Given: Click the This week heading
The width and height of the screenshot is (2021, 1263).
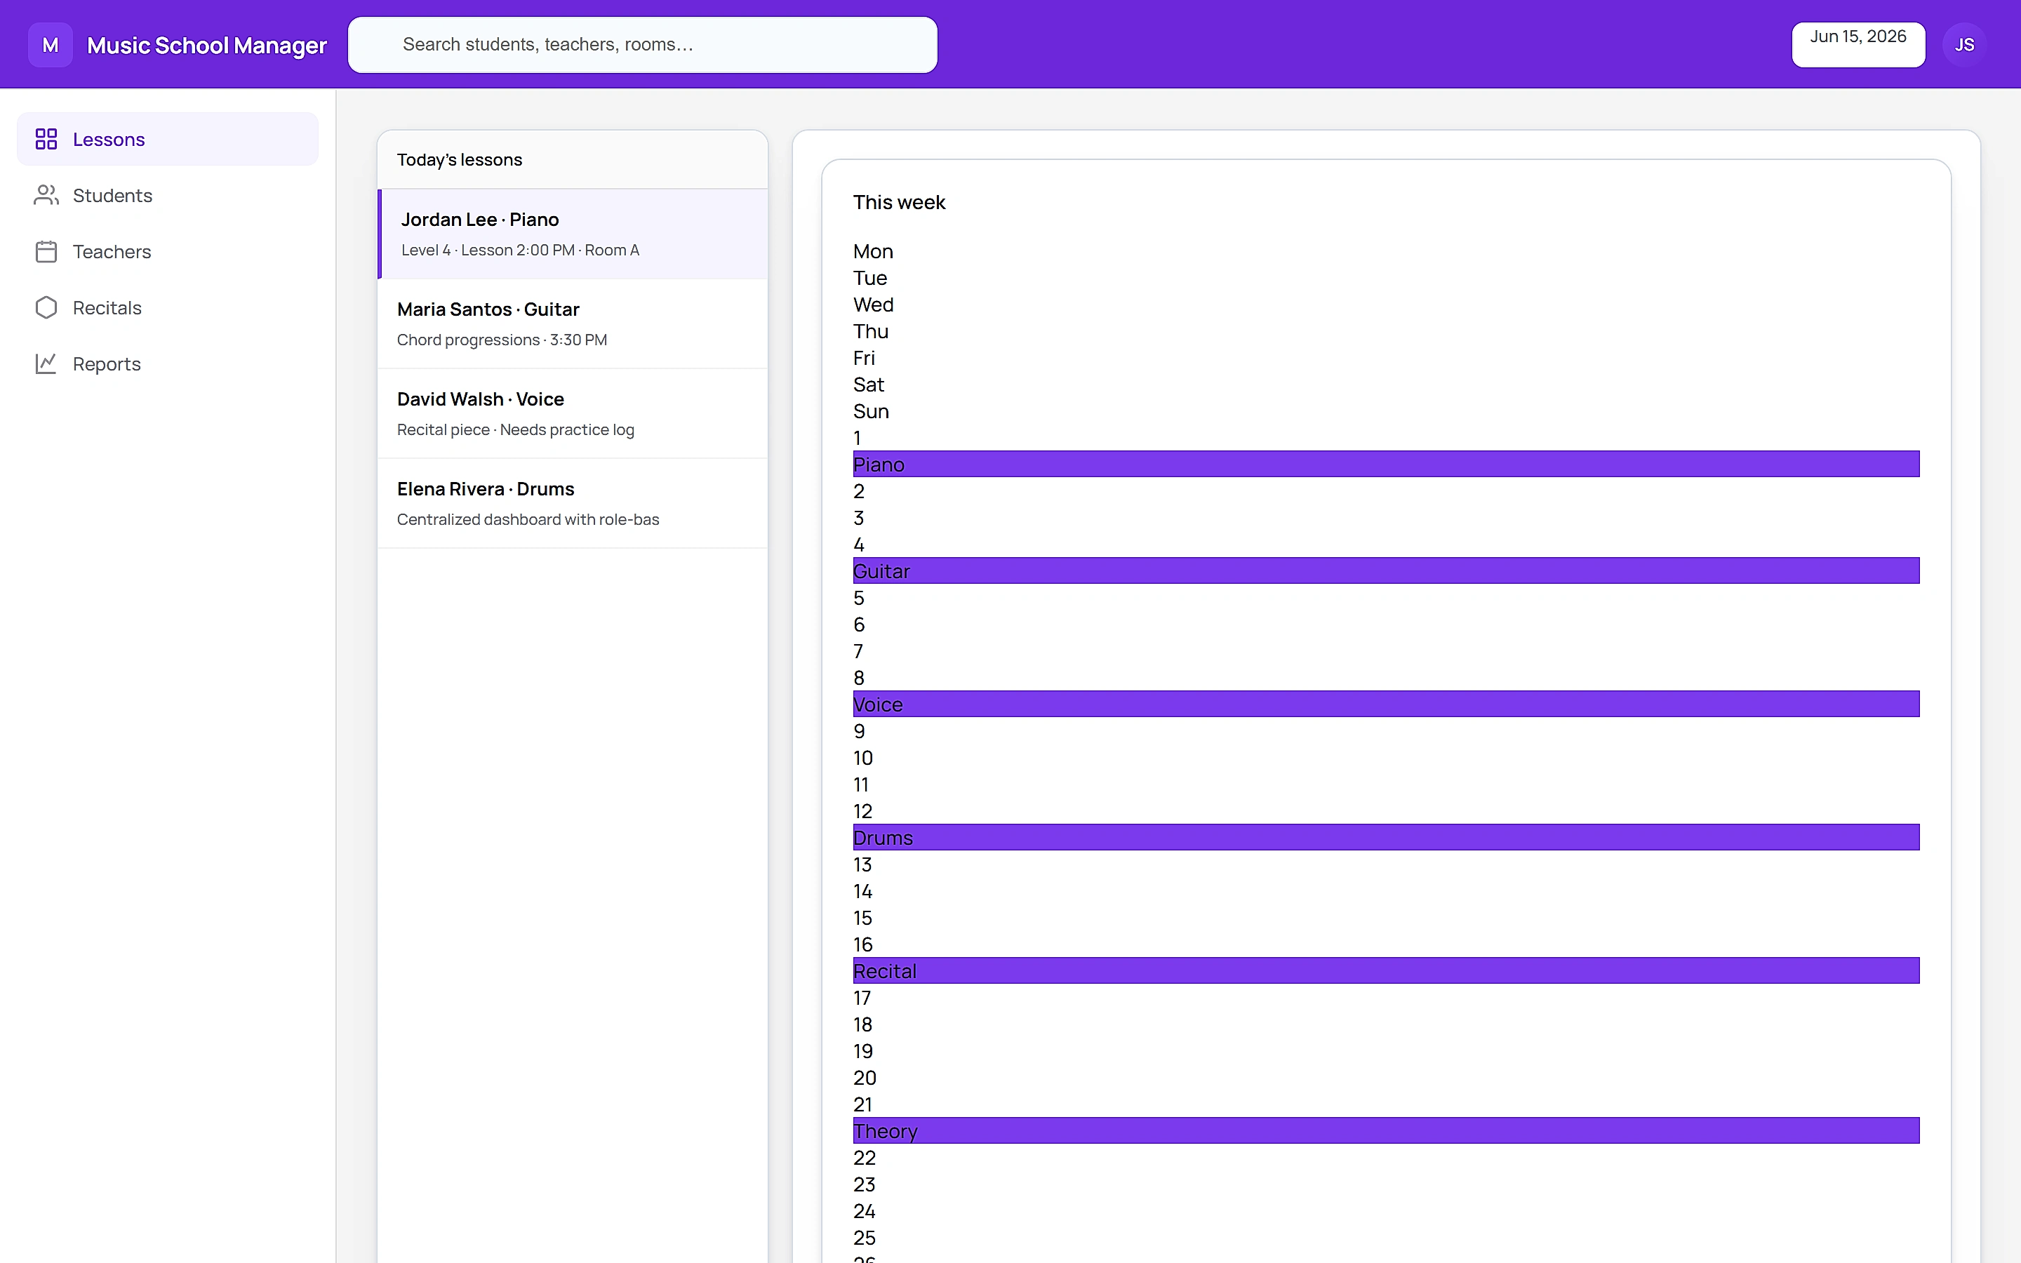Looking at the screenshot, I should coord(899,202).
